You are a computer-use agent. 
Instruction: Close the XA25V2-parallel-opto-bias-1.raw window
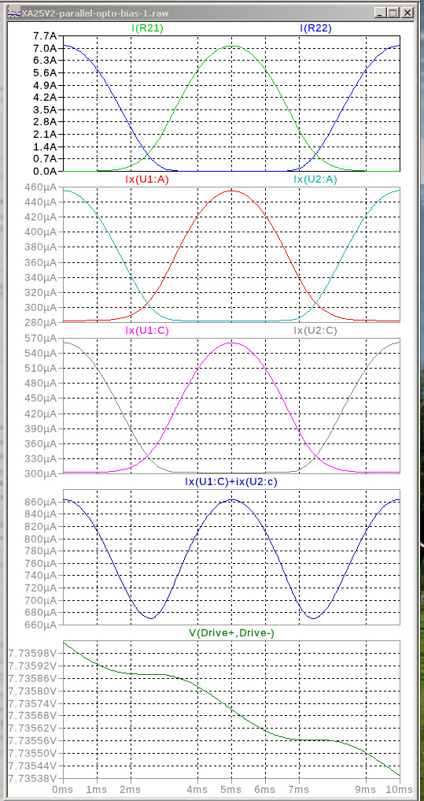pos(407,13)
